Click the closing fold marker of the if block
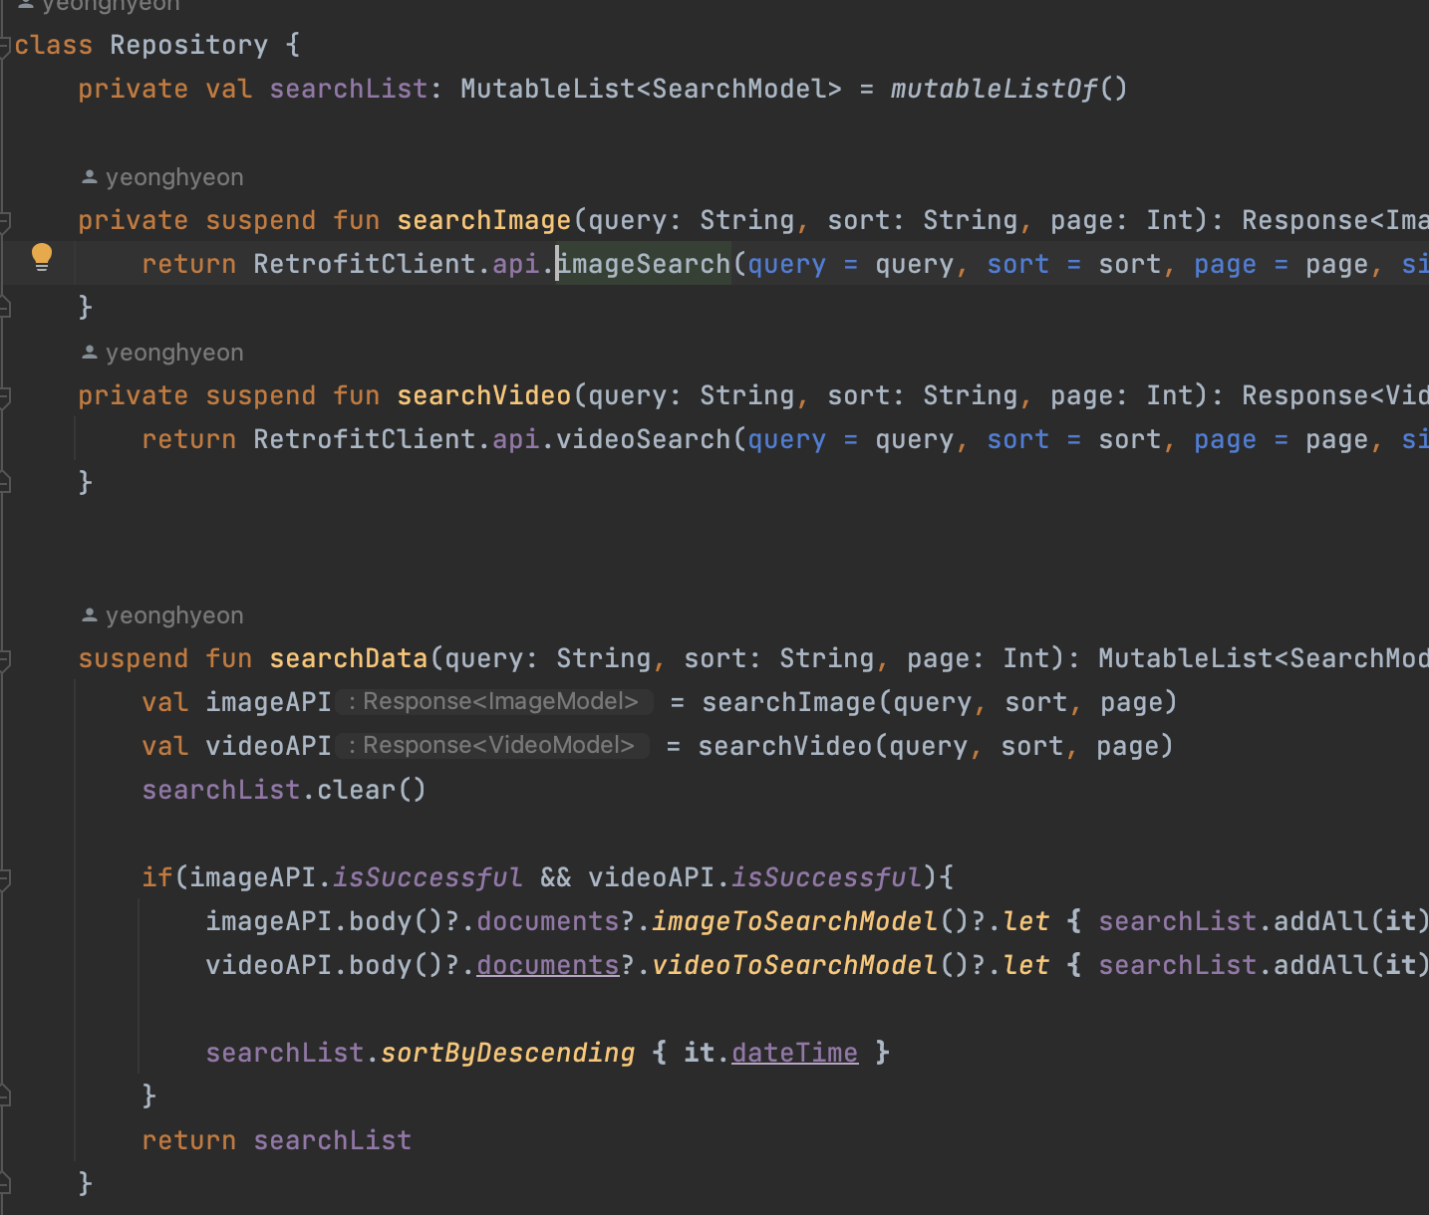 tap(4, 1096)
